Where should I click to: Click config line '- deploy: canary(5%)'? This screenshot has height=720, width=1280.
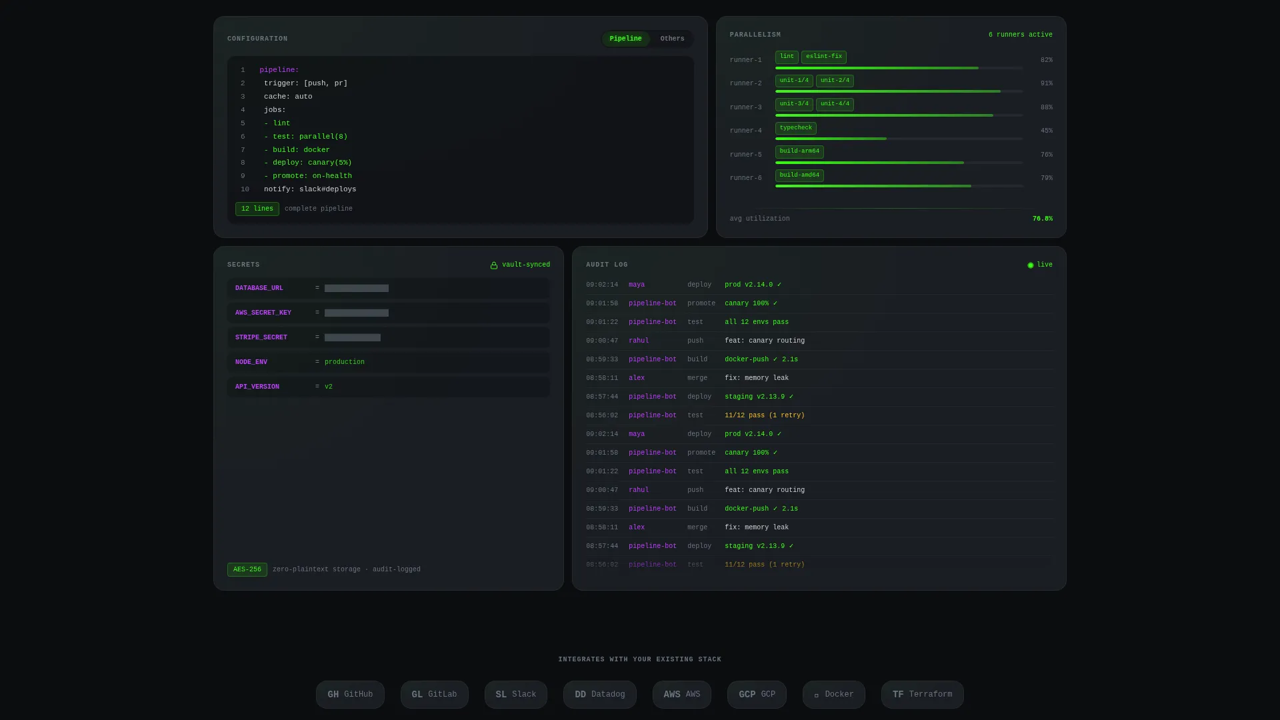[308, 163]
